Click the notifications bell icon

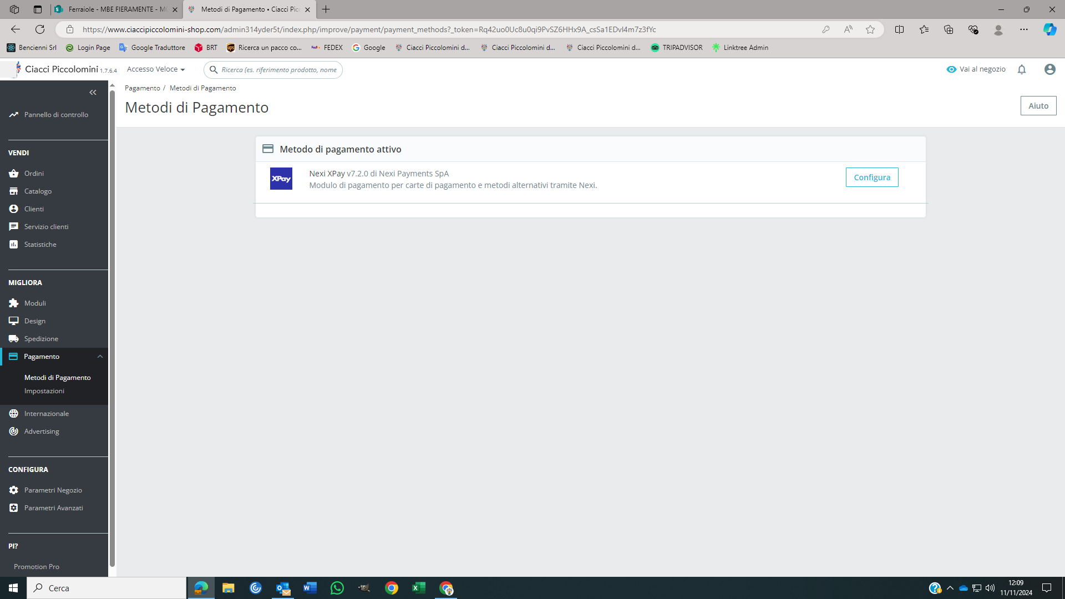click(x=1022, y=69)
